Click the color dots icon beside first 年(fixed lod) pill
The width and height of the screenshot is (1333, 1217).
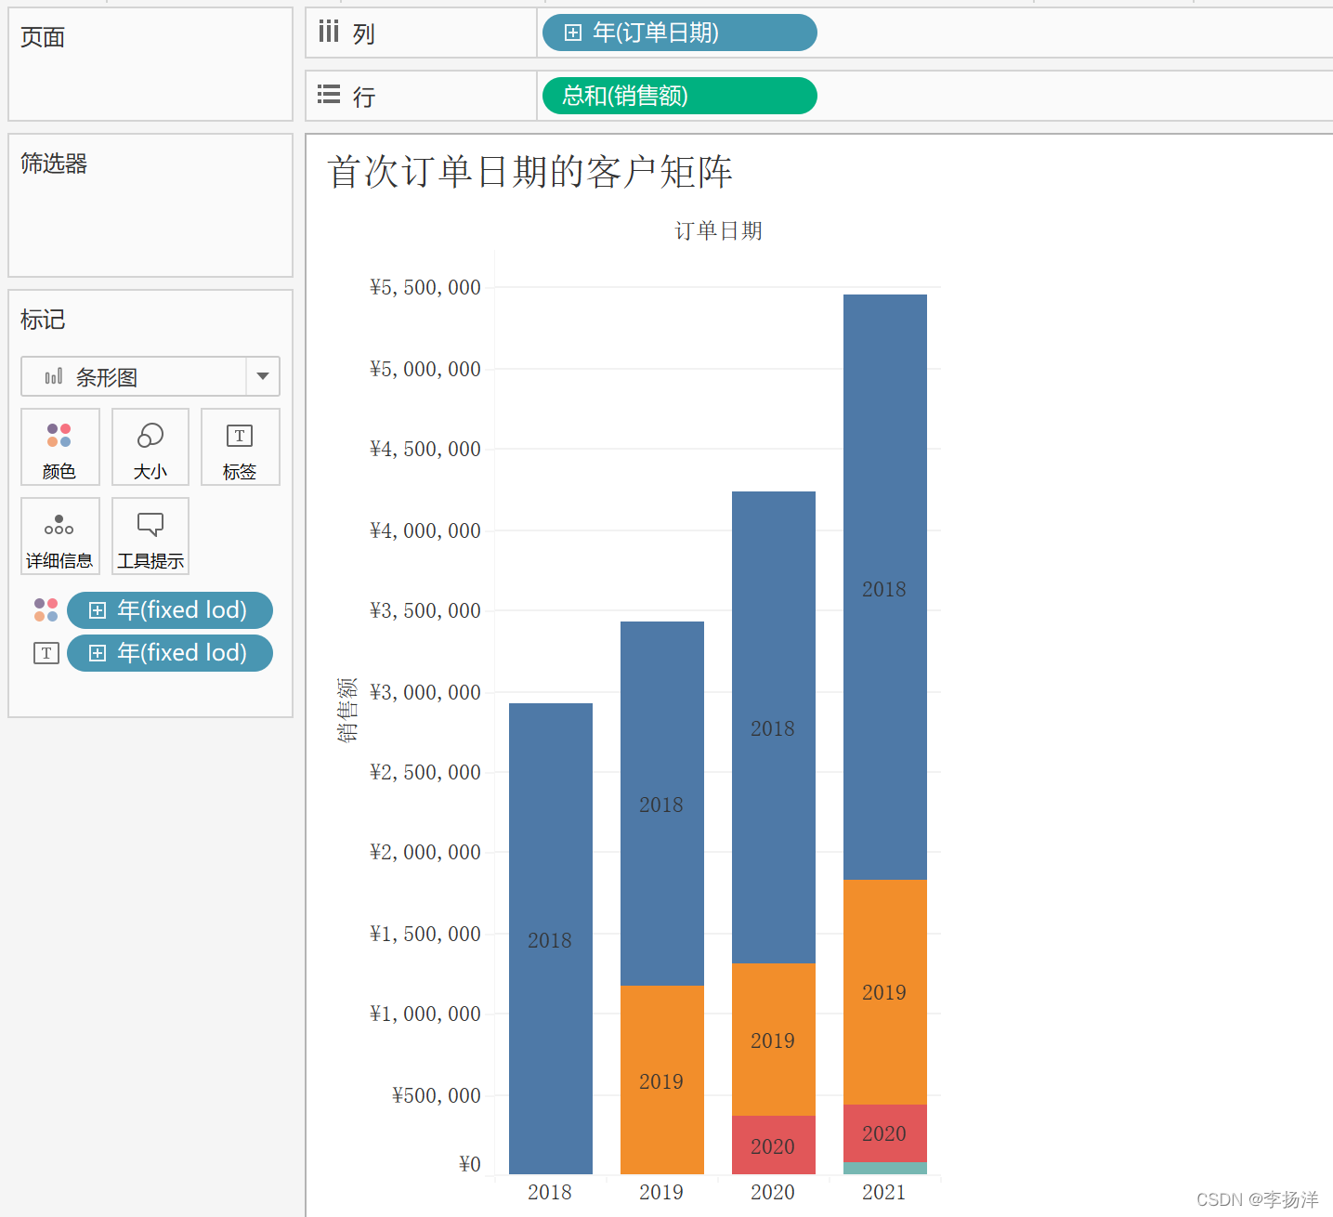(46, 610)
